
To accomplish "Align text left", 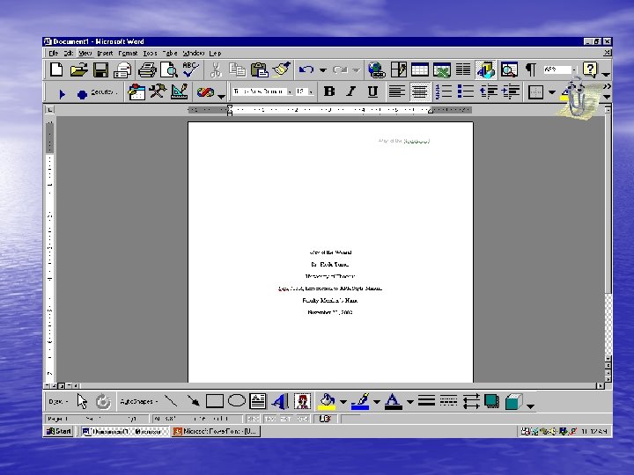I will point(396,91).
